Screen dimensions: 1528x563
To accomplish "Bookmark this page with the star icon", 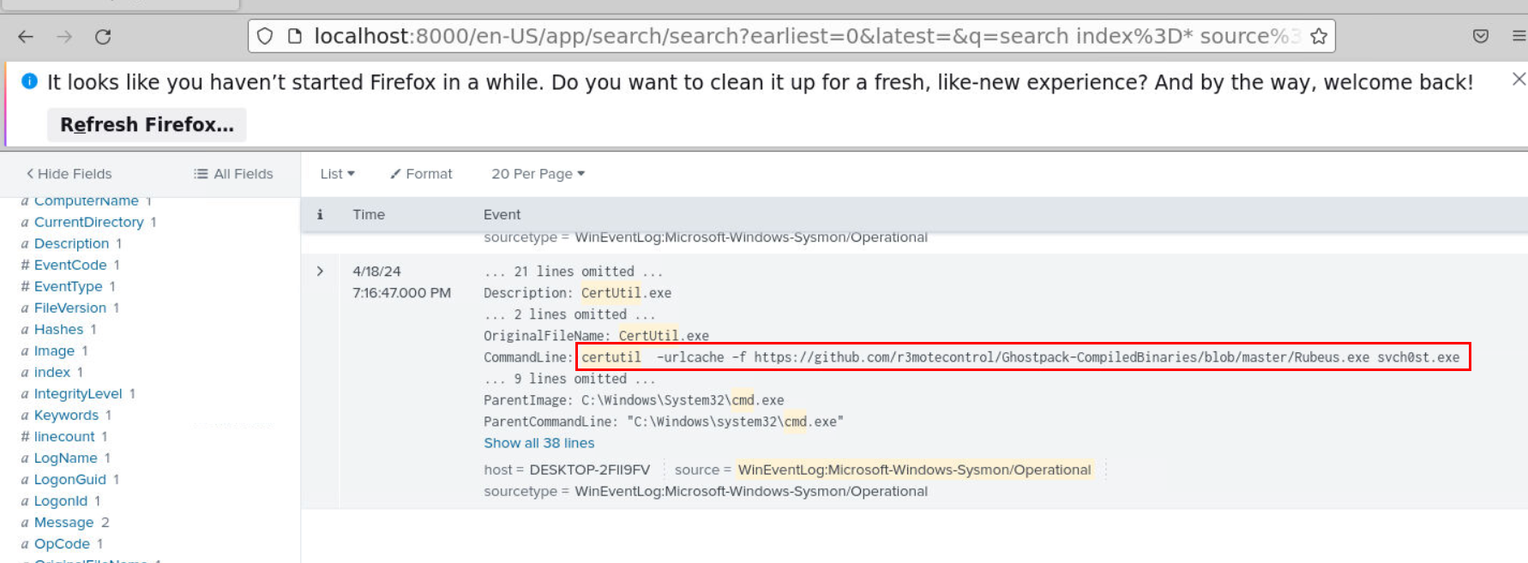I will (1319, 36).
